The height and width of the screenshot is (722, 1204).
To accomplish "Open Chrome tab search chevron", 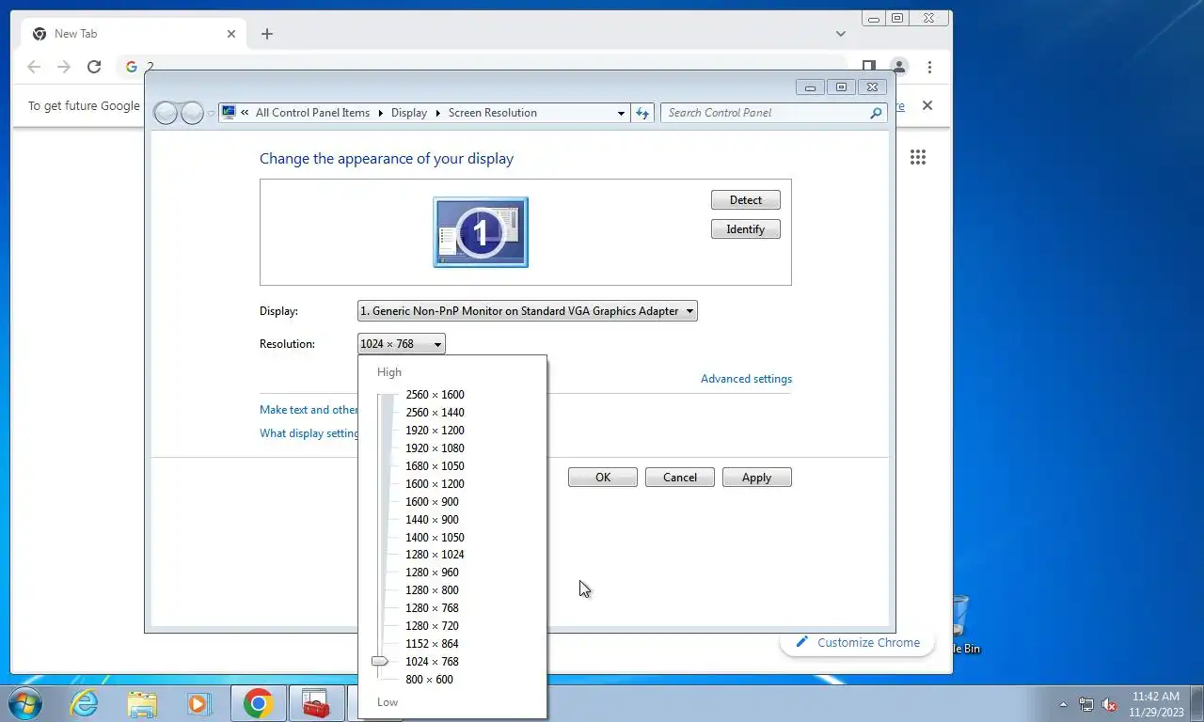I will [840, 34].
